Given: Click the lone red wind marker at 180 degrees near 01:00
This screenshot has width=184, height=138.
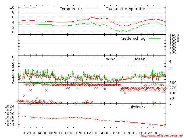Looking at the screenshot, I should [x=24, y=96].
